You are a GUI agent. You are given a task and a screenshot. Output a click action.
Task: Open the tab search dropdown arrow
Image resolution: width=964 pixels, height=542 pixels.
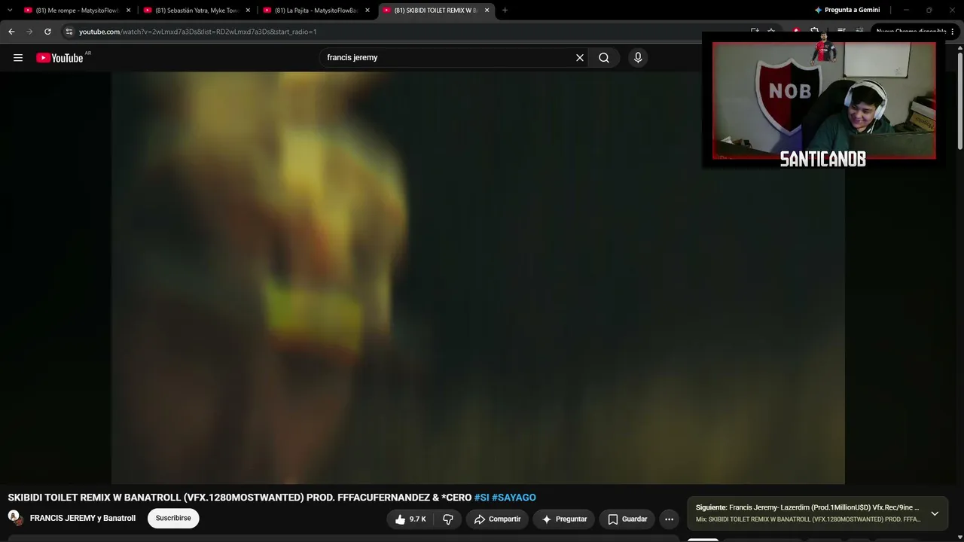coord(10,11)
